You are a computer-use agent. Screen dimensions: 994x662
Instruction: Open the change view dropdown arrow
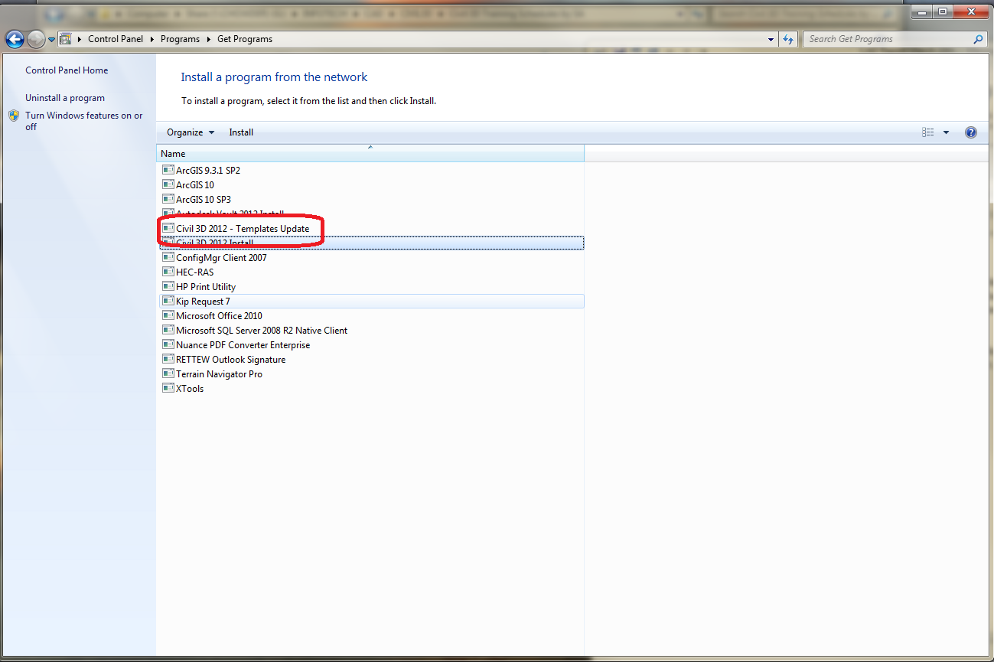946,132
